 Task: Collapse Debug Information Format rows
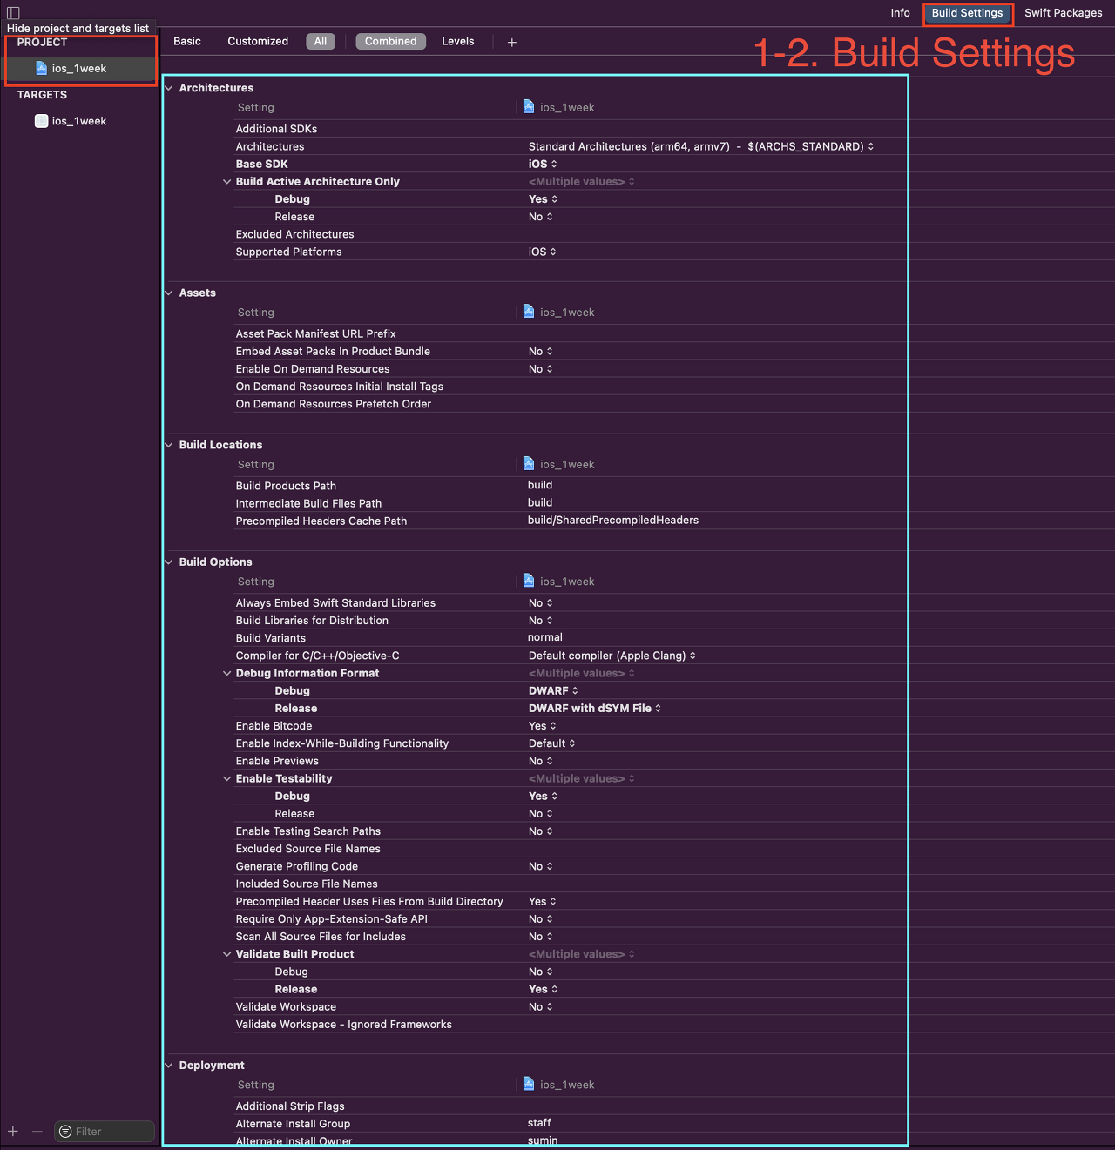pos(226,674)
